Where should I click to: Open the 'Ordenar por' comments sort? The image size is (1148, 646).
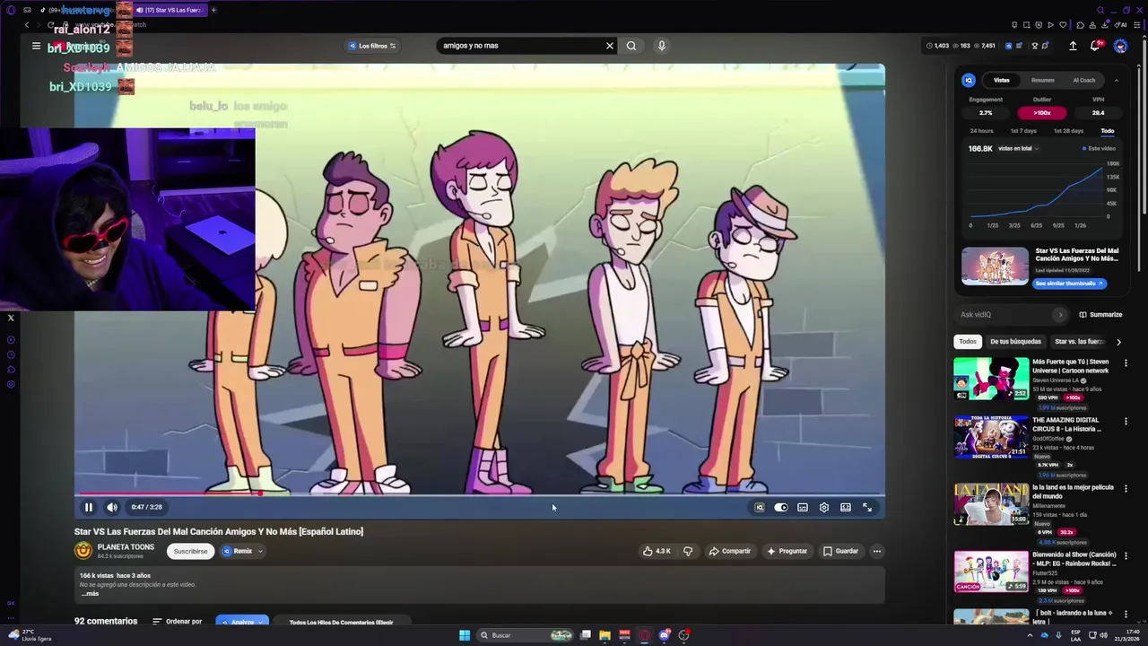pyautogui.click(x=178, y=622)
